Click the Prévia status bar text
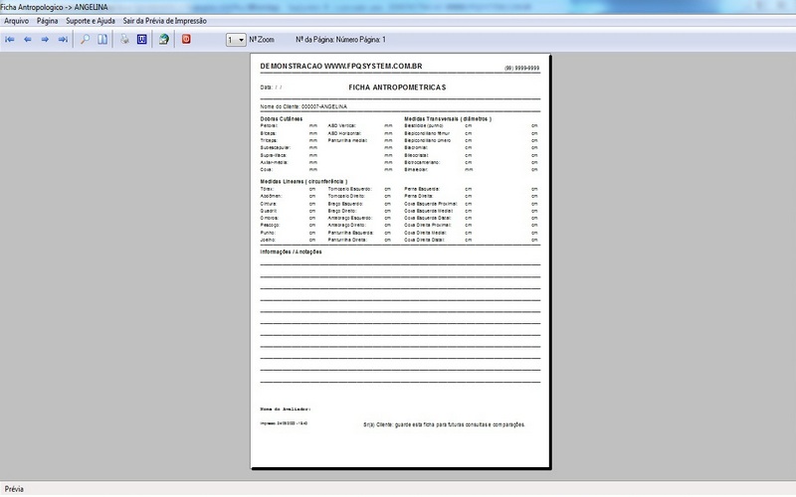 14,489
